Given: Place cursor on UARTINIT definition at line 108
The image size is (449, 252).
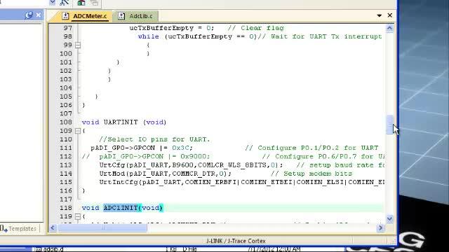Looking at the screenshot, I should click(x=121, y=122).
